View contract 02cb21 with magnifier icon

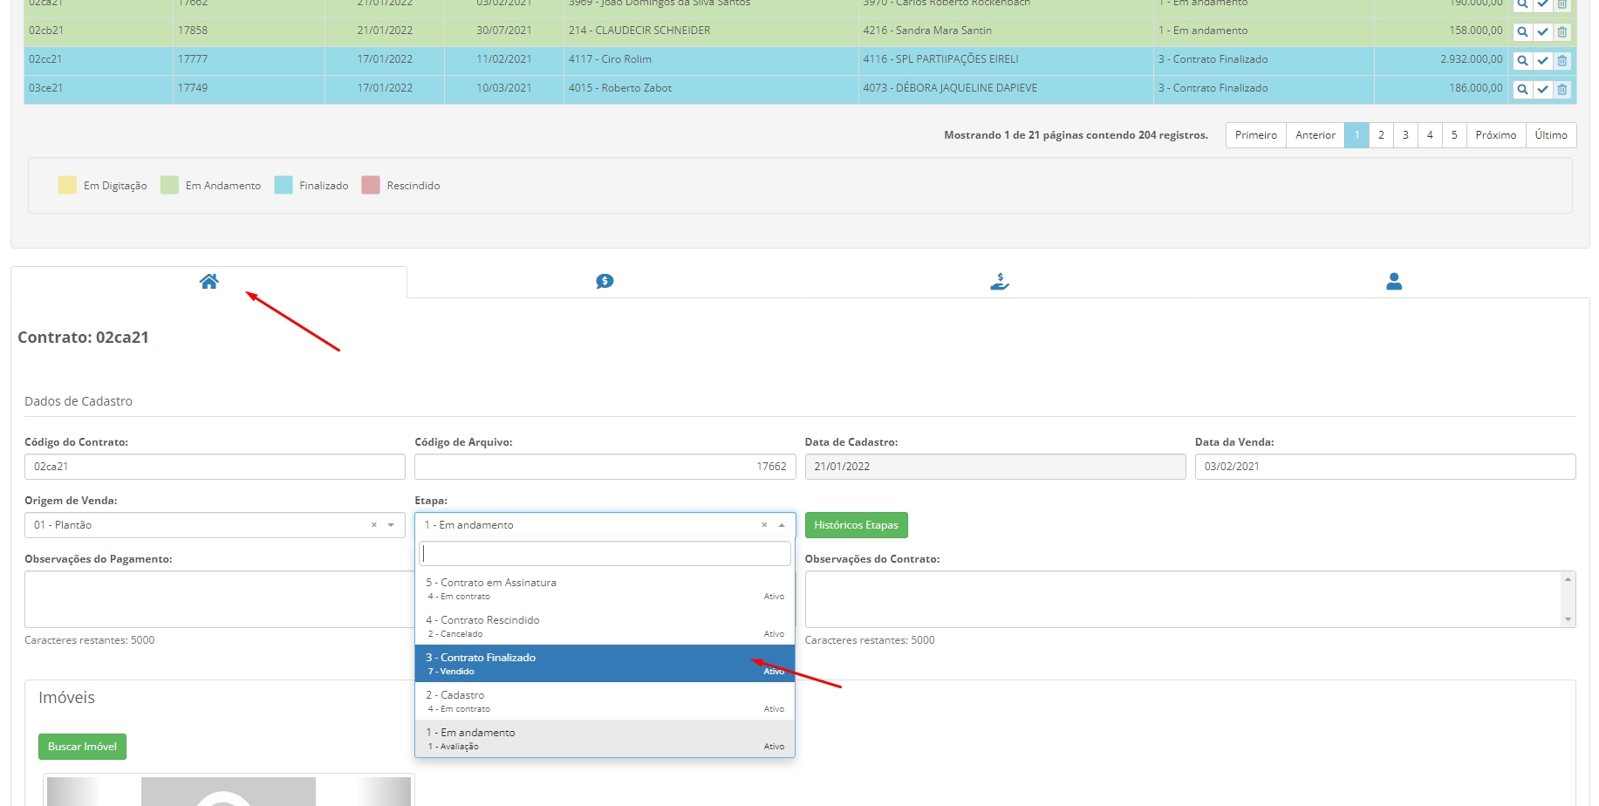pos(1522,31)
